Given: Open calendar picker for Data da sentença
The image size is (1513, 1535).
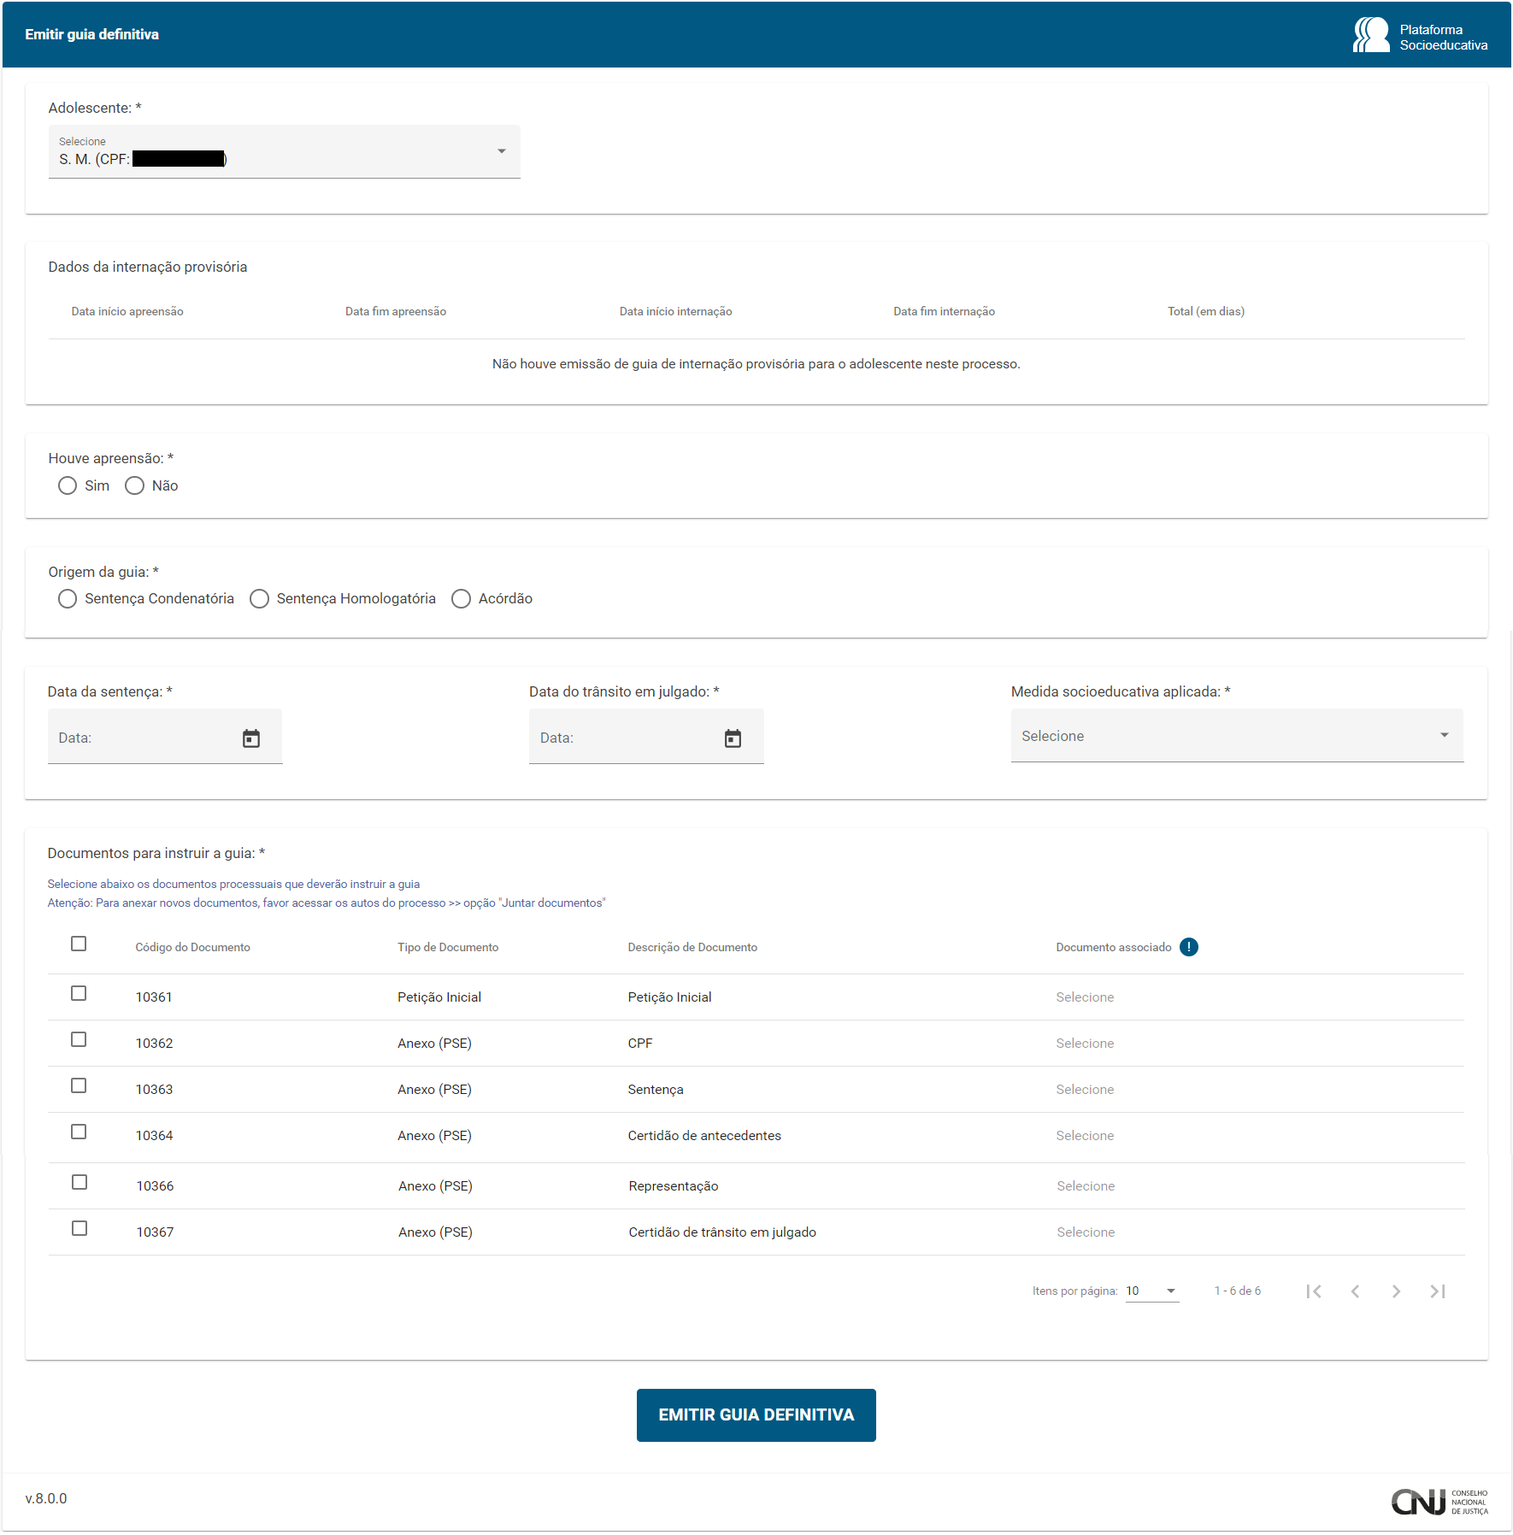Looking at the screenshot, I should click(250, 738).
